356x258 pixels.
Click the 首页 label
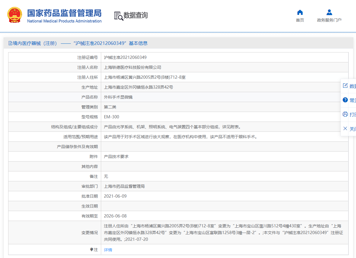click(300, 20)
